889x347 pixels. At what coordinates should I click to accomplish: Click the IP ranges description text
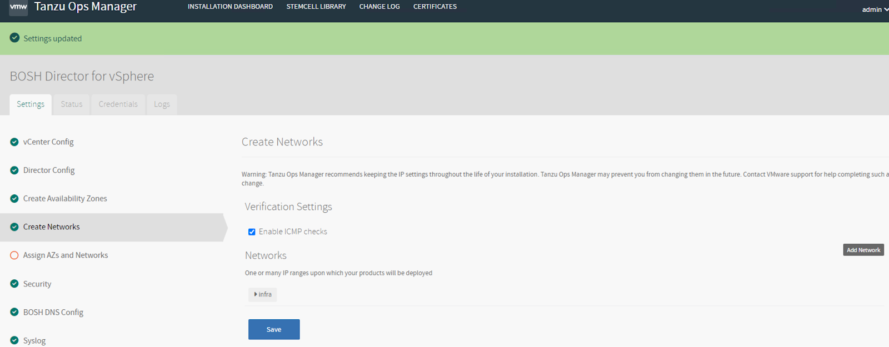tap(338, 273)
